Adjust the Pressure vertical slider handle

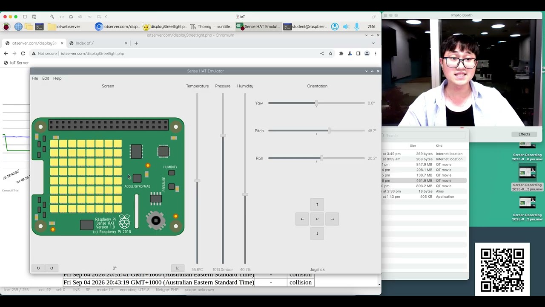click(223, 135)
